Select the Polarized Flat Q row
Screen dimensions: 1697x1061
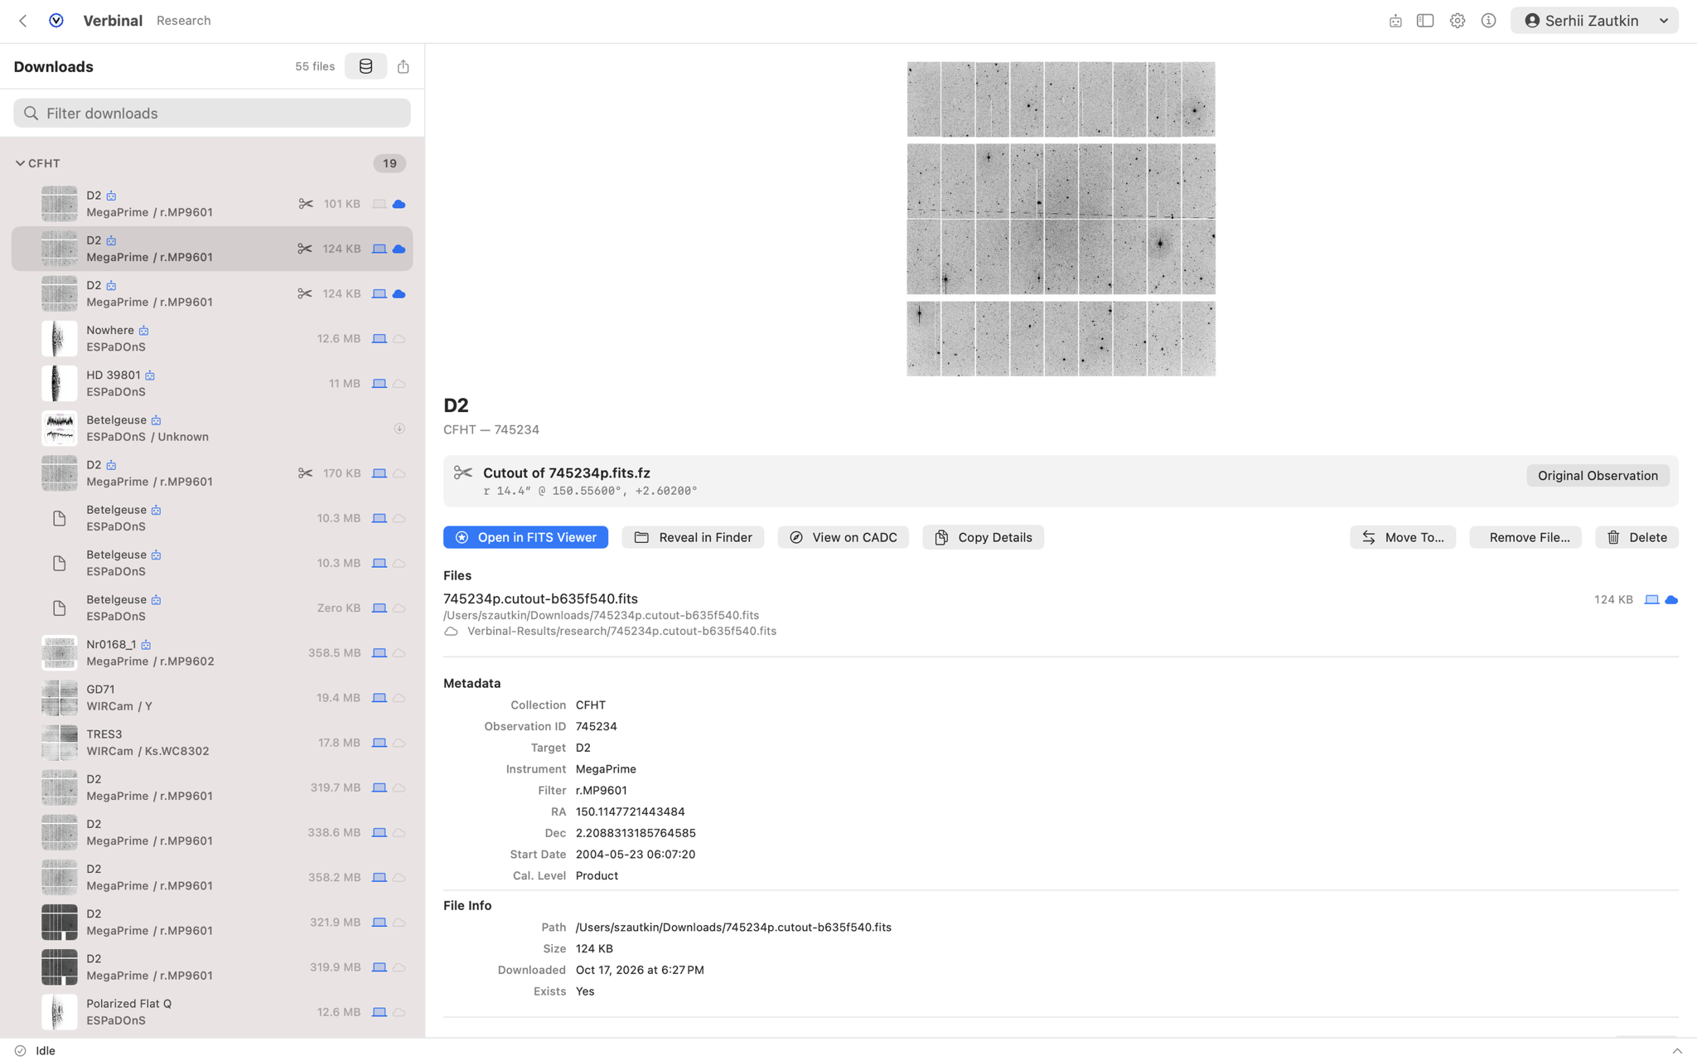click(212, 1012)
